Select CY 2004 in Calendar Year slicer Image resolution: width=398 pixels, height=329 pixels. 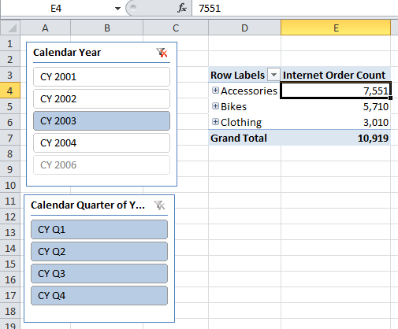coord(102,143)
